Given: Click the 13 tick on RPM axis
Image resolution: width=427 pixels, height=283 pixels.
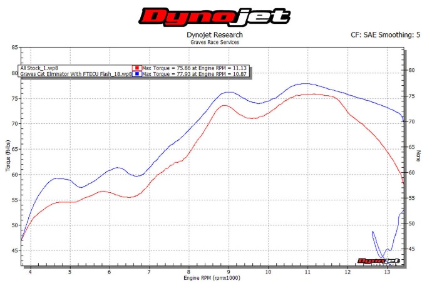Looking at the screenshot, I should point(387,272).
